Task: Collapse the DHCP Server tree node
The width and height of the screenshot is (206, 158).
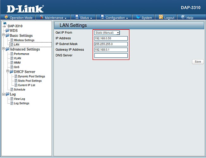Action: click(7, 72)
